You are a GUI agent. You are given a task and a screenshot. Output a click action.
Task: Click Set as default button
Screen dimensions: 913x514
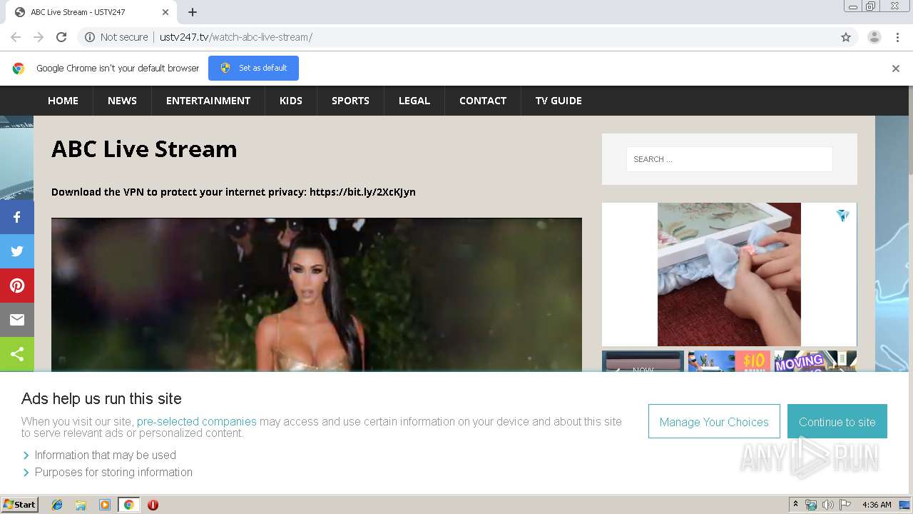tap(253, 69)
